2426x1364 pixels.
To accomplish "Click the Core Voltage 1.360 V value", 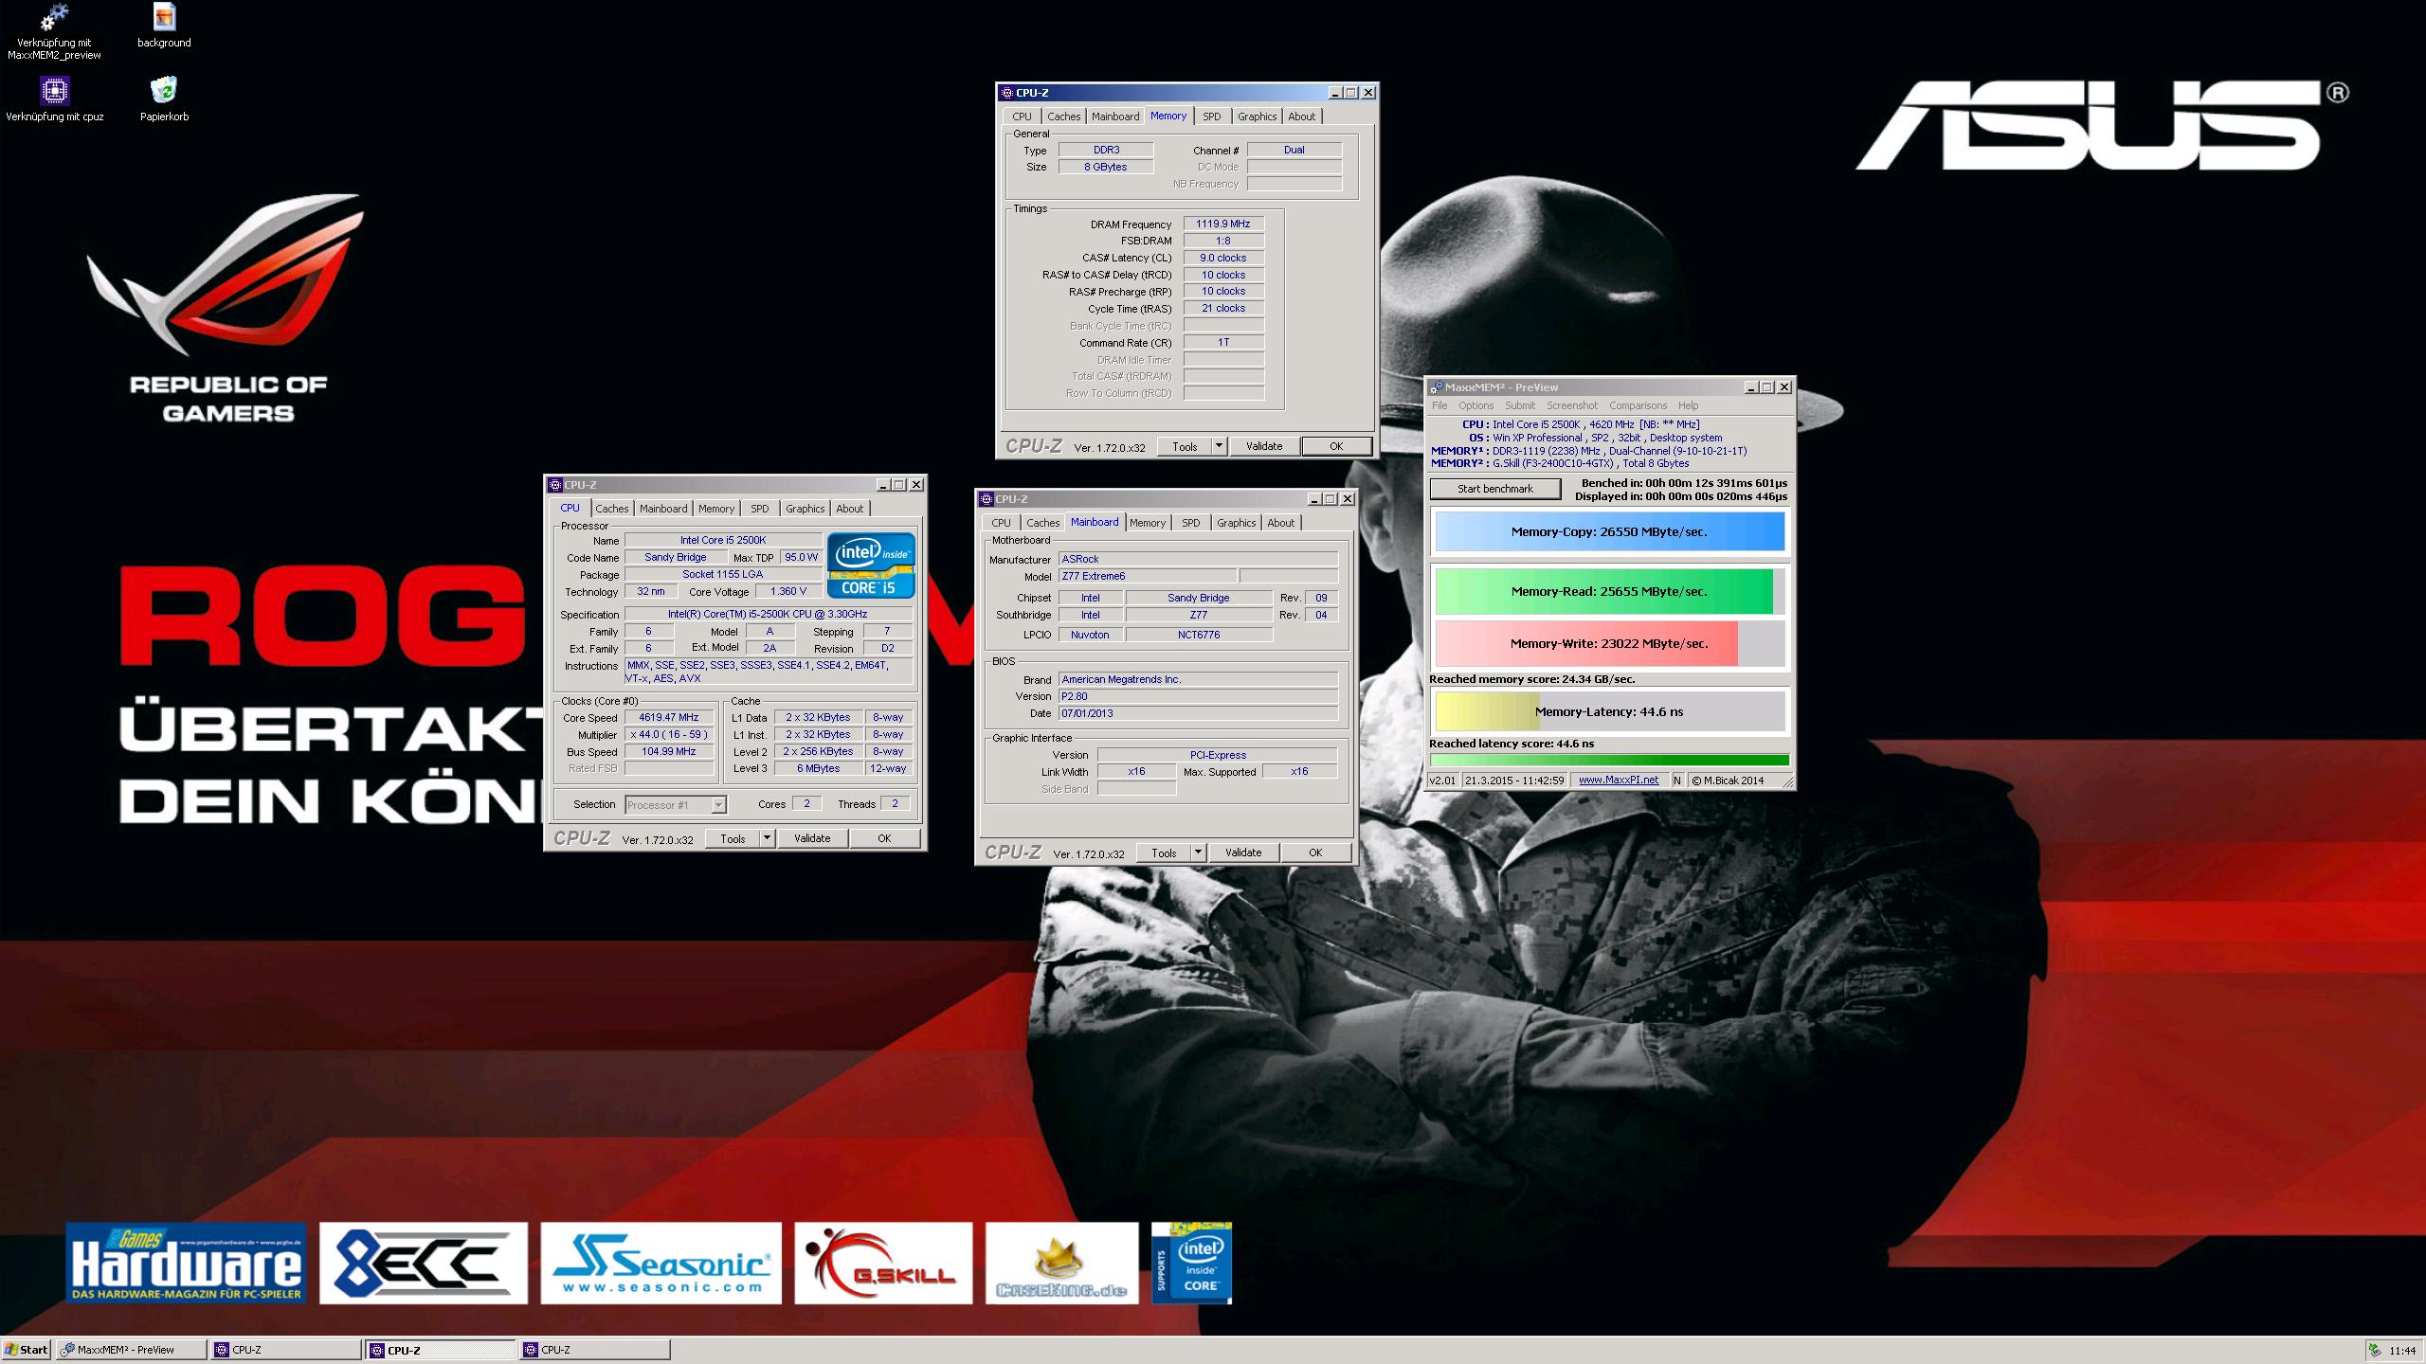I will (x=788, y=591).
